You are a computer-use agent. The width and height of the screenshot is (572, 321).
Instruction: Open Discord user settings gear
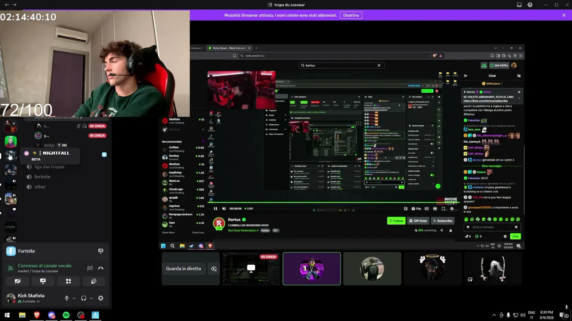point(101,298)
